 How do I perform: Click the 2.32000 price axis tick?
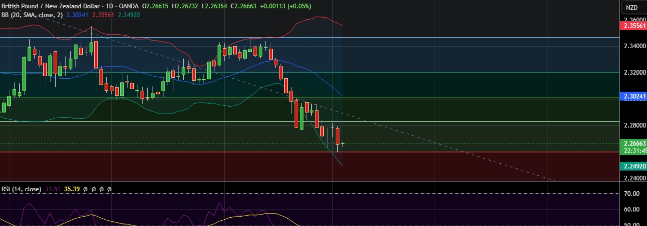[x=635, y=73]
